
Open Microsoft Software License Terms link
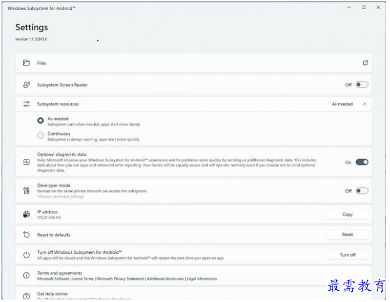[x=66, y=279]
